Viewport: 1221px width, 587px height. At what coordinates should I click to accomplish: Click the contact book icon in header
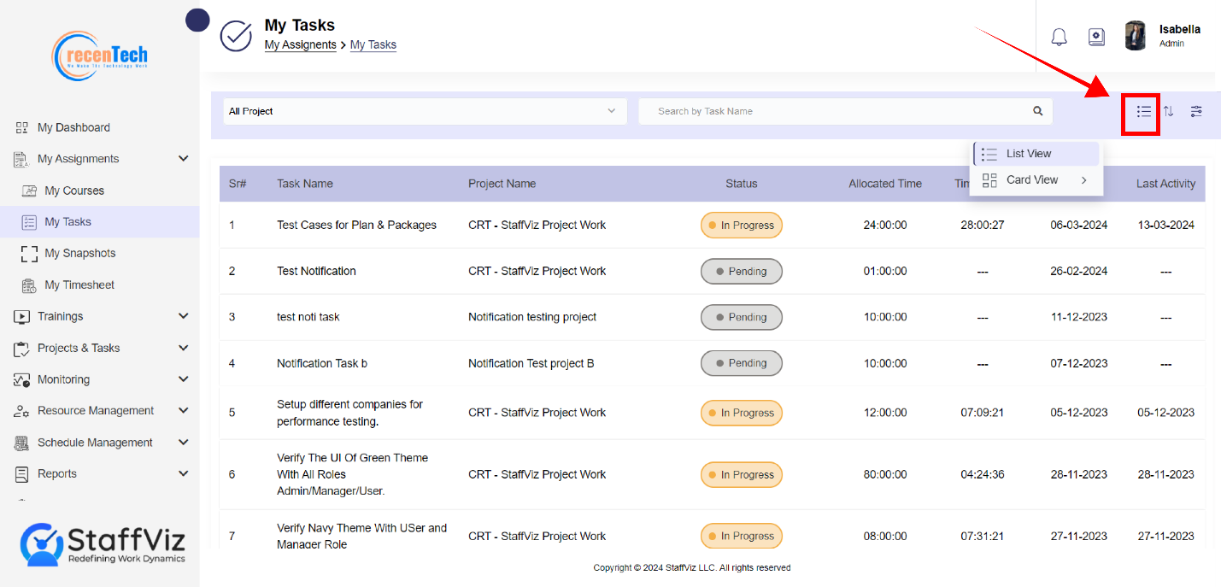[x=1096, y=37]
